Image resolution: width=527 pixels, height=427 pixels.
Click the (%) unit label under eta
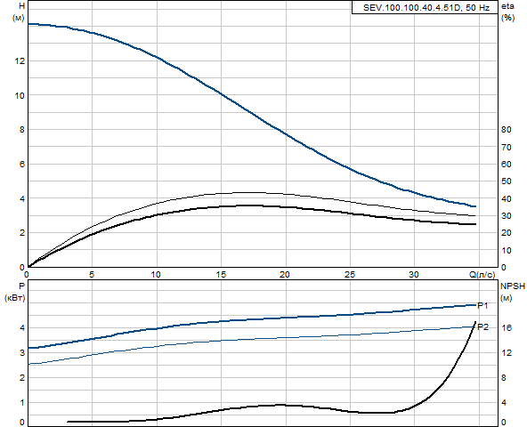pos(507,18)
